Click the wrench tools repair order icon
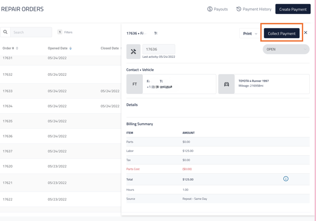Screen dimensions: 316x221 (x=133, y=52)
